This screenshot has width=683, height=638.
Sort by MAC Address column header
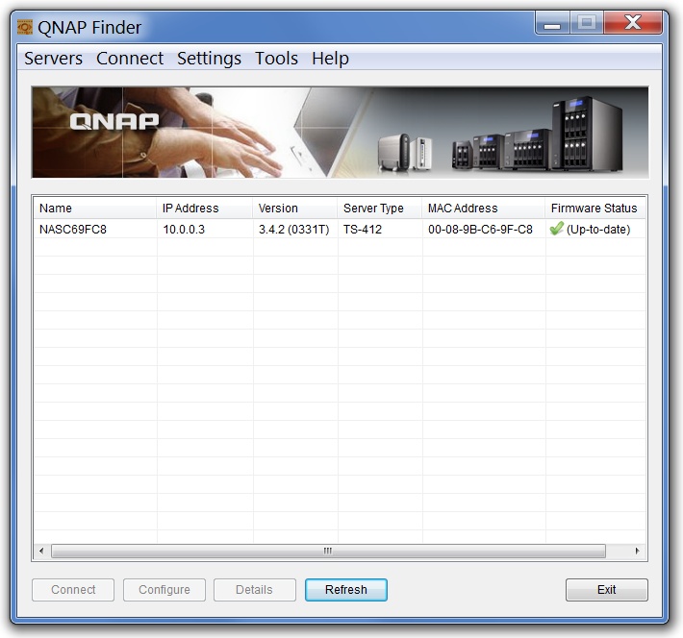[483, 209]
